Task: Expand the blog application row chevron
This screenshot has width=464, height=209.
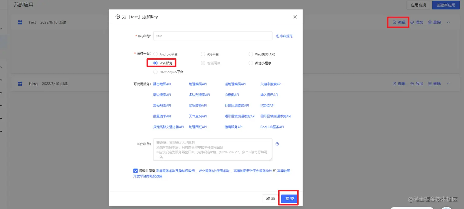Action: point(448,84)
